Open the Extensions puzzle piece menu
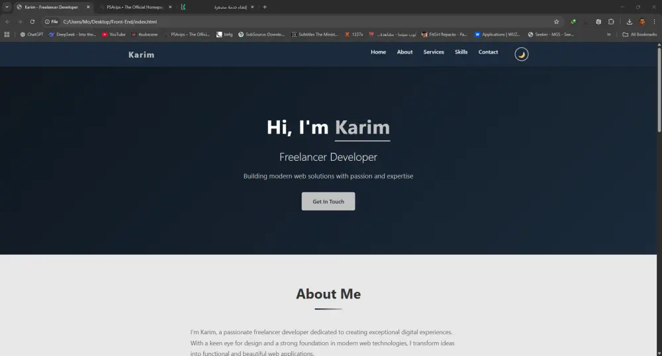The image size is (662, 356). pyautogui.click(x=611, y=22)
